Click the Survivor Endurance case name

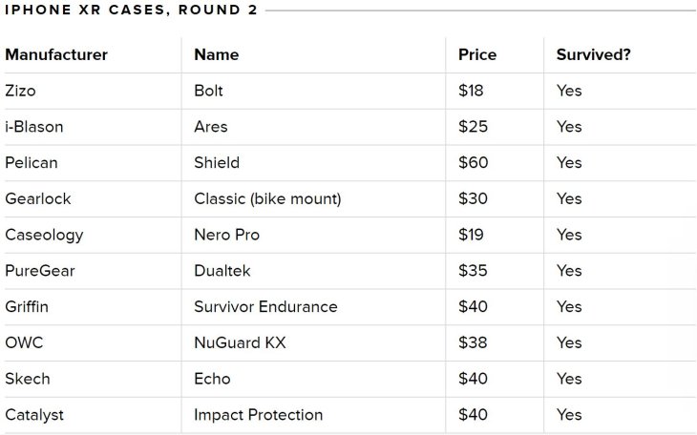tap(265, 307)
